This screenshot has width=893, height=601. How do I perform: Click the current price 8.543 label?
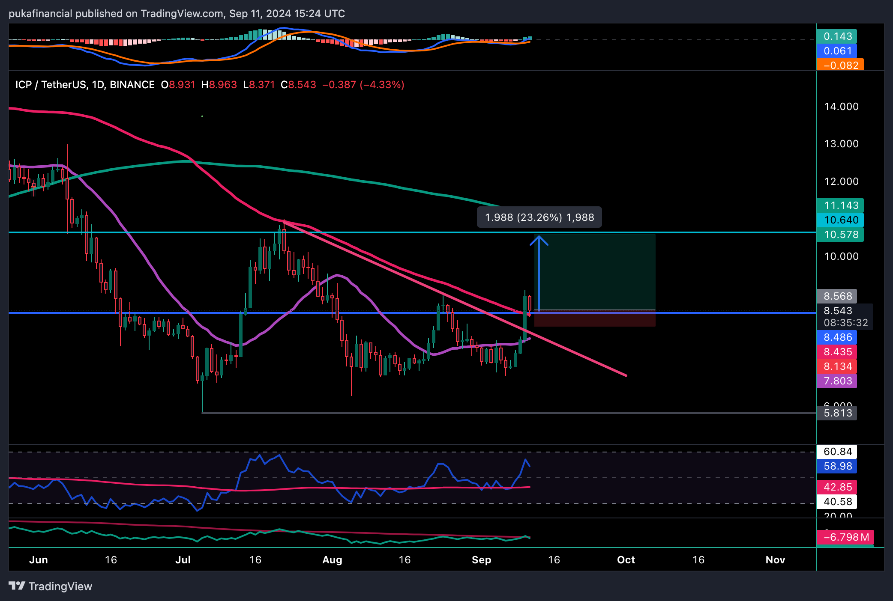coord(838,311)
